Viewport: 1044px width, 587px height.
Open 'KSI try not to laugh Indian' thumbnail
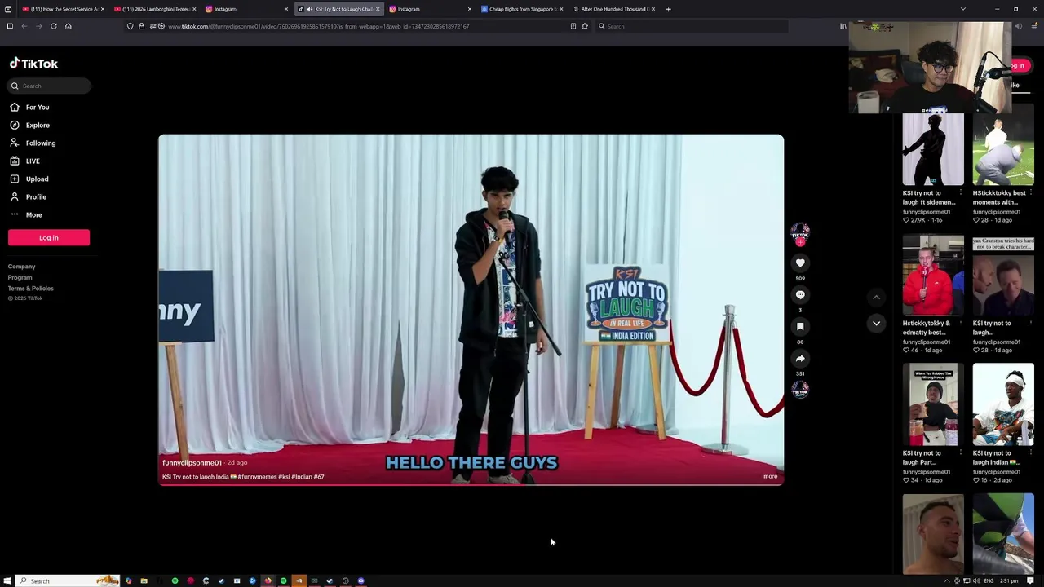pos(1003,405)
